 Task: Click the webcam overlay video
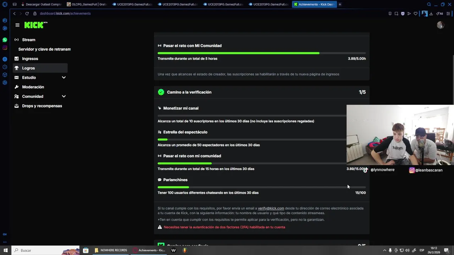coord(400,135)
